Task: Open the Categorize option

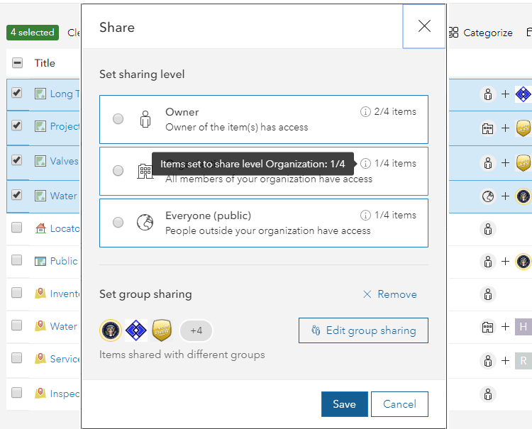Action: 480,33
